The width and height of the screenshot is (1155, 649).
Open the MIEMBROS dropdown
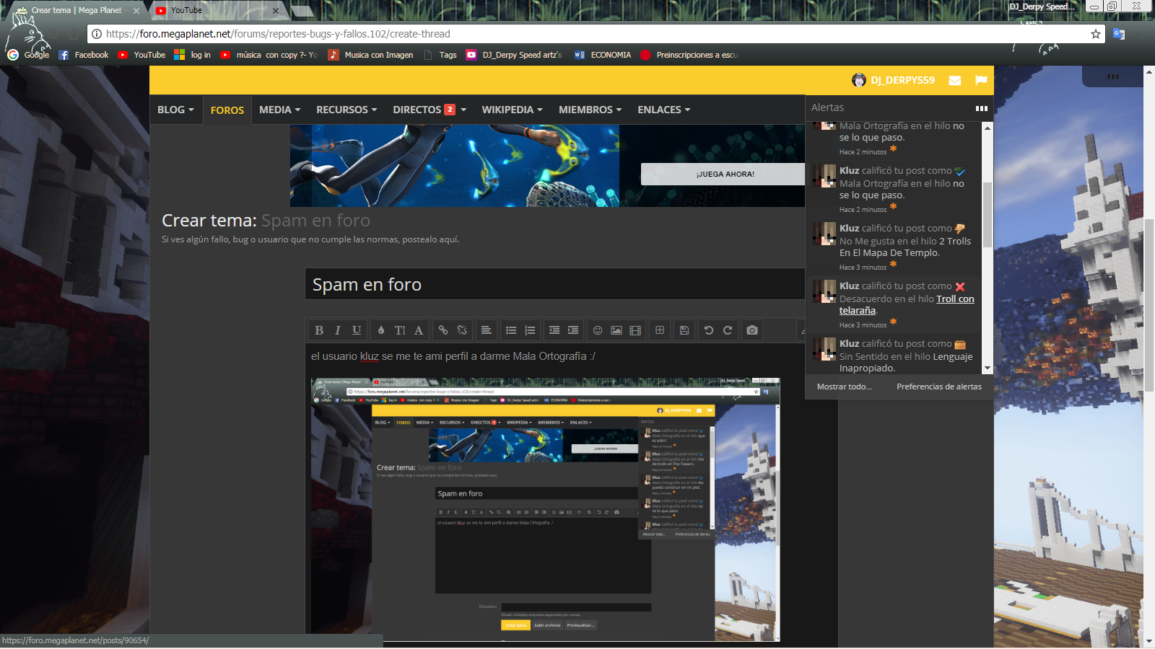[x=590, y=110]
